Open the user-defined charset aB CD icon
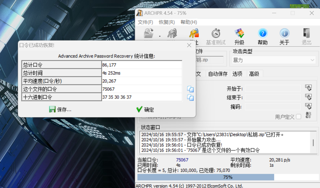This screenshot has height=188, width=320. [x=308, y=115]
